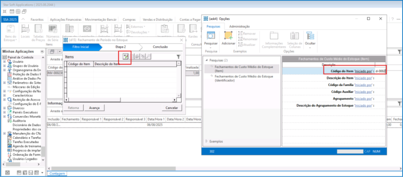The width and height of the screenshot is (403, 177).
Task: Expand the Restrição de Acesso node
Action: [4, 100]
